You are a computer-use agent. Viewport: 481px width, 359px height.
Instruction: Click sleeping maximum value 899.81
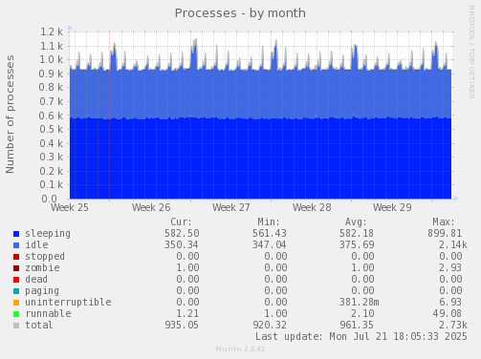point(445,233)
